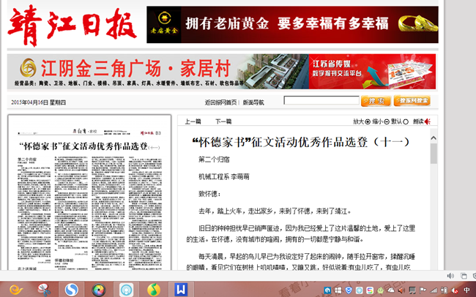Image resolution: width=476 pixels, height=297 pixels.
Task: Click the system tray volume speaker icon
Action: coord(451,276)
